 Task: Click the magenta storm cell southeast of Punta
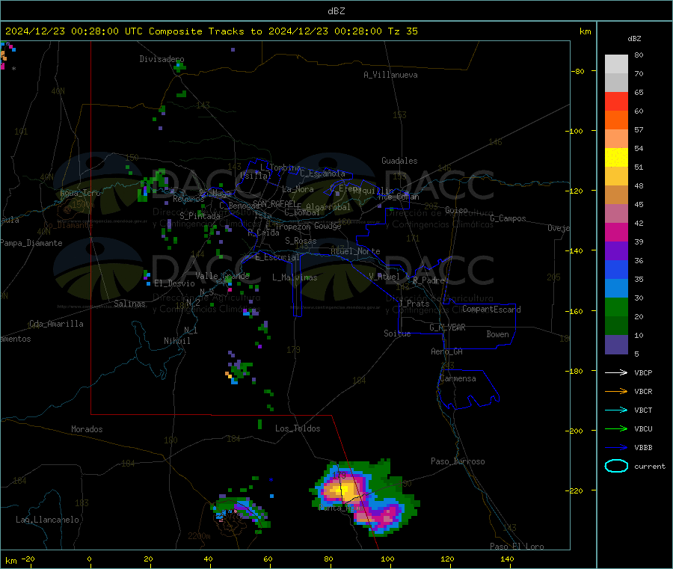(388, 514)
